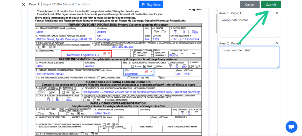Image resolution: width=302 pixels, height=136 pixels.
Task: Focus the 'missed middle initial' comment box
Action: coord(249,57)
